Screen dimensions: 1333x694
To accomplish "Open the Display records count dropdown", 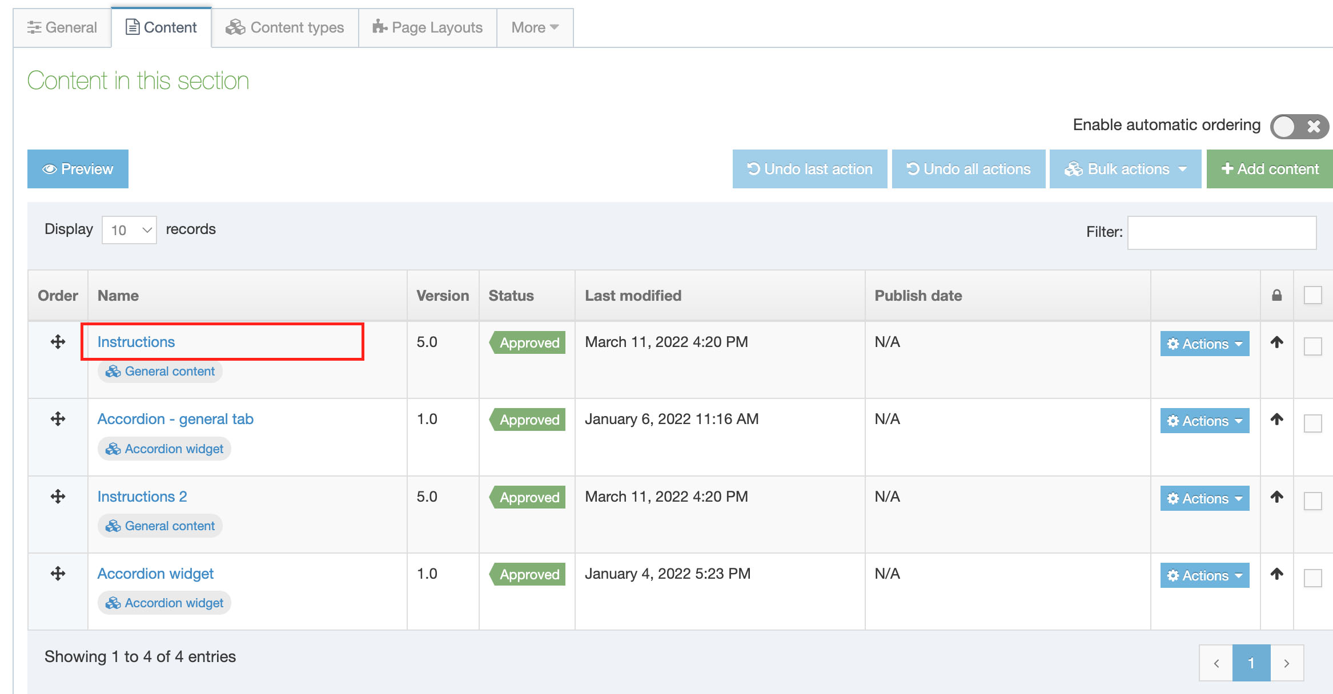I will pos(129,230).
